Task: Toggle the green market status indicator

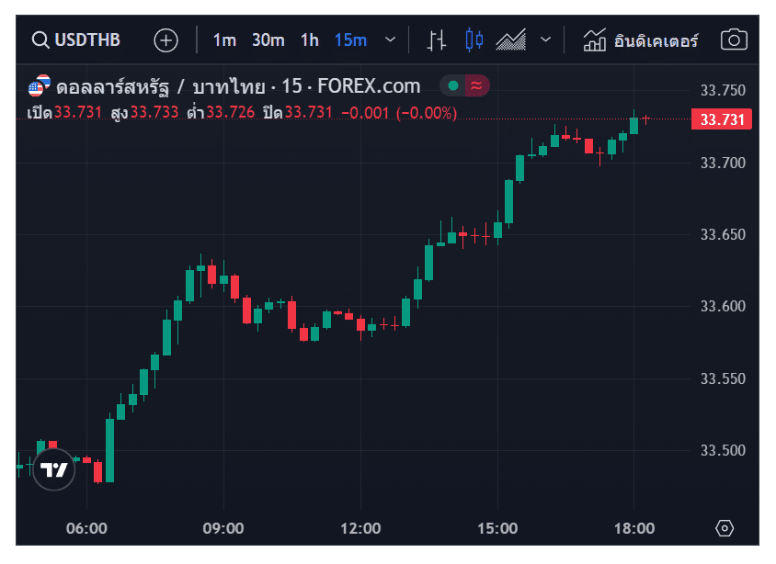Action: 453,86
